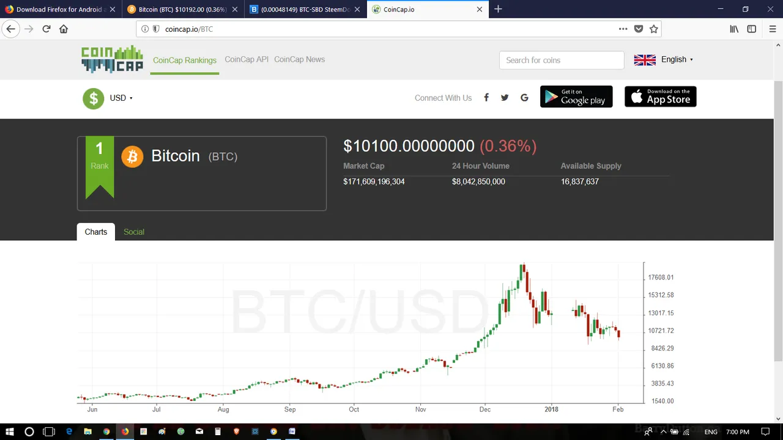
Task: Click the Facebook icon beside Connect With Us
Action: click(x=486, y=97)
